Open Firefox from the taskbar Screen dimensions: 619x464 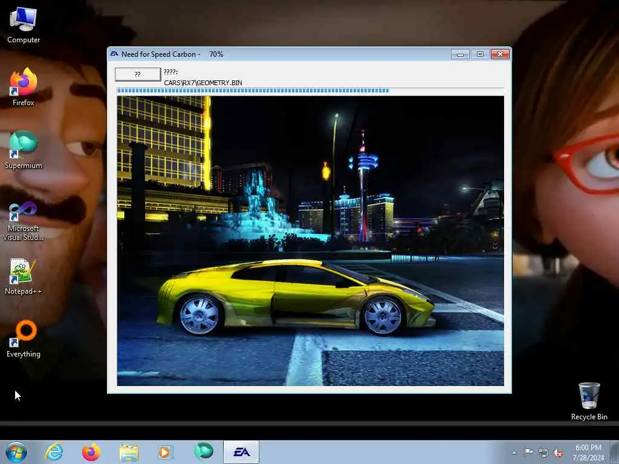tap(91, 452)
